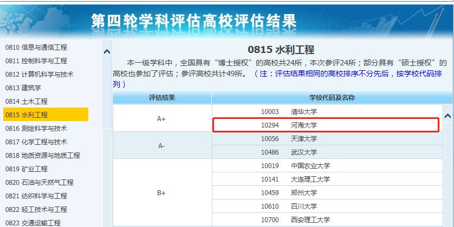This screenshot has width=454, height=227.
Task: Open 0822 轻工技术与工程 entry
Action: 36,209
